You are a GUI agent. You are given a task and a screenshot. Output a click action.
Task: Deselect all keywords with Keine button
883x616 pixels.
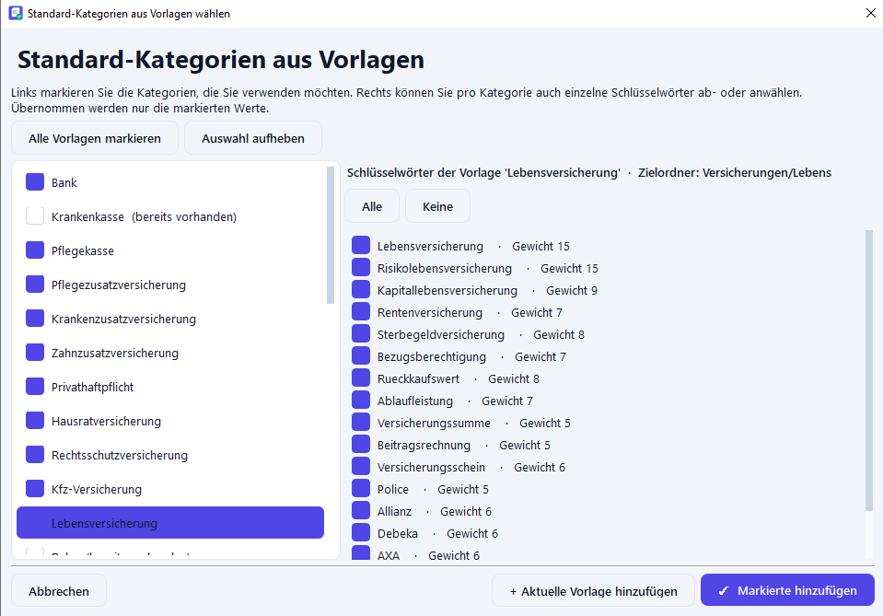click(x=437, y=206)
